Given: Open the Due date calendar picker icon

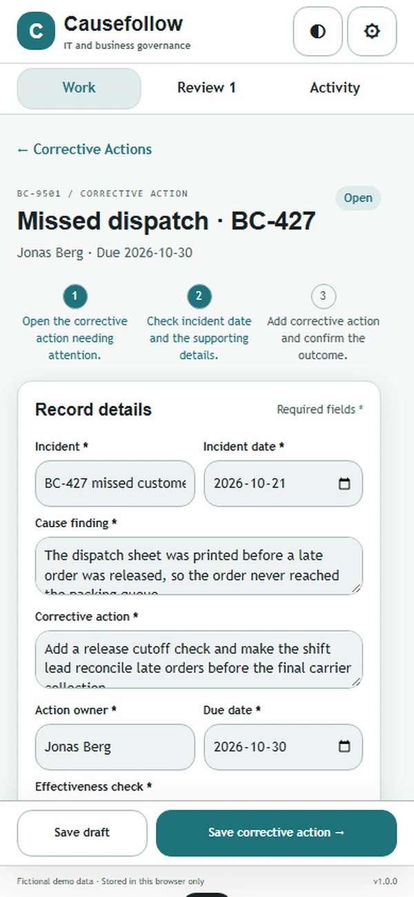Looking at the screenshot, I should 345,747.
